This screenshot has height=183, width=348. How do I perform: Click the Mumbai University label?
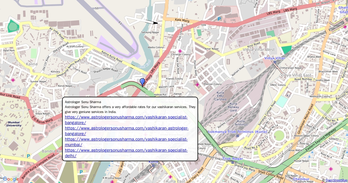(14, 124)
